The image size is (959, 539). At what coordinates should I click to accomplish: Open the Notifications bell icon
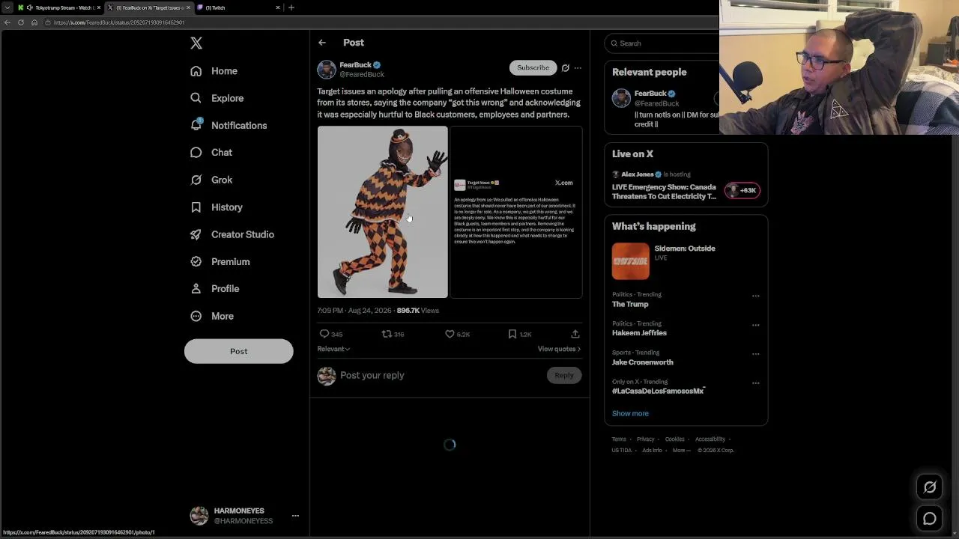196,125
